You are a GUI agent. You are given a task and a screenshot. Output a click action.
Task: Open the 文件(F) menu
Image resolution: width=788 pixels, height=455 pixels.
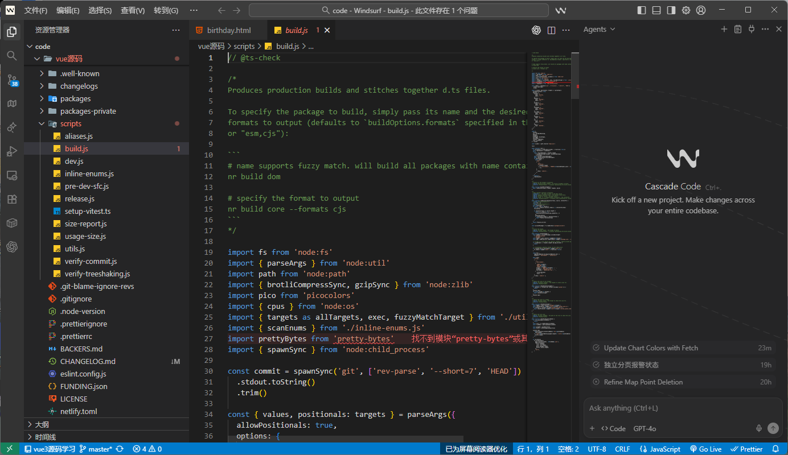click(x=36, y=10)
